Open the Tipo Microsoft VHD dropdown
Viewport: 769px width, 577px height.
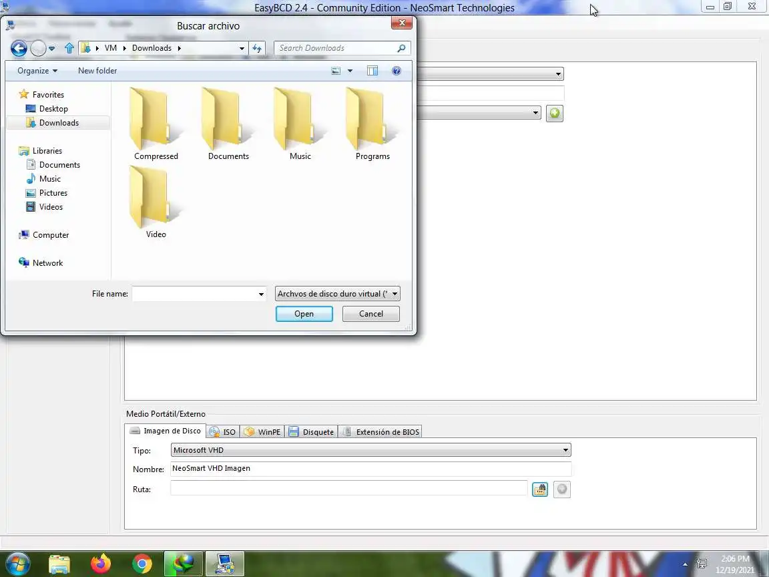370,450
